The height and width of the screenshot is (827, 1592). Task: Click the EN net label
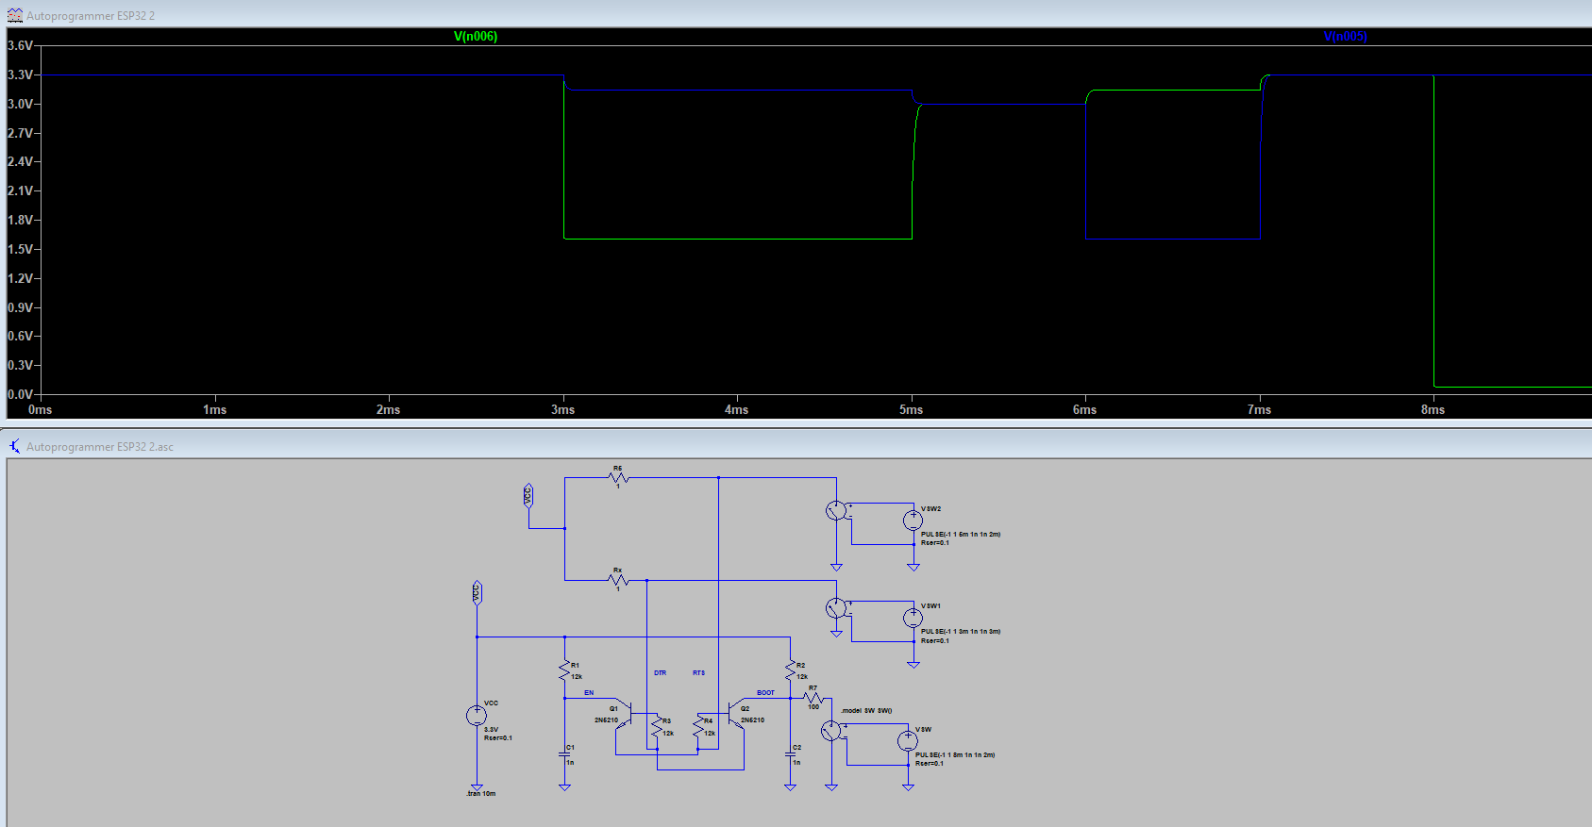(589, 693)
